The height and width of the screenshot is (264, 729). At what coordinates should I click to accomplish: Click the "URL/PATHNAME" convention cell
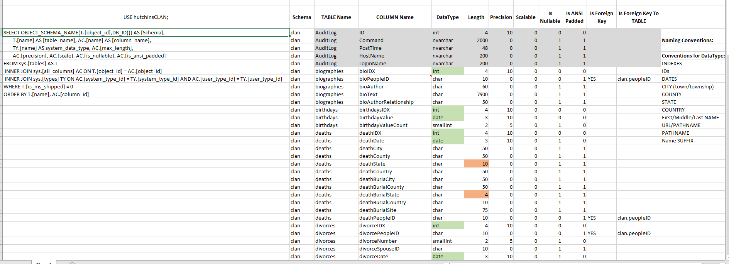(681, 125)
